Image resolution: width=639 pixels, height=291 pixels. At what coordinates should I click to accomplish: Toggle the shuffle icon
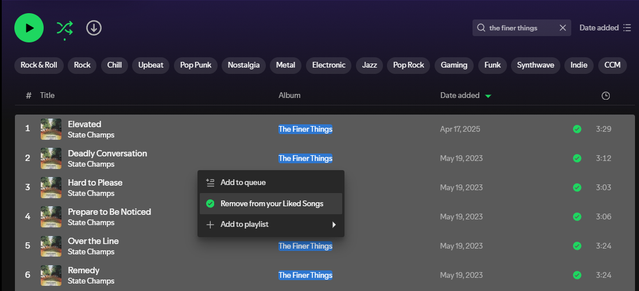point(64,27)
